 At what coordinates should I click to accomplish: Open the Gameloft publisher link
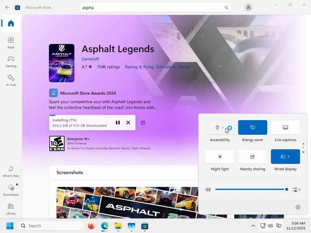pos(90,59)
